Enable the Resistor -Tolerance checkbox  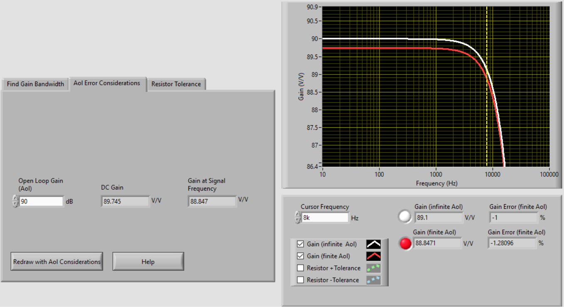click(300, 280)
